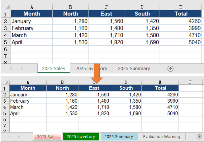Select North value 1,530 in the lower spreadsheet
Image resolution: width=204 pixels, height=142 pixels.
tap(62, 113)
